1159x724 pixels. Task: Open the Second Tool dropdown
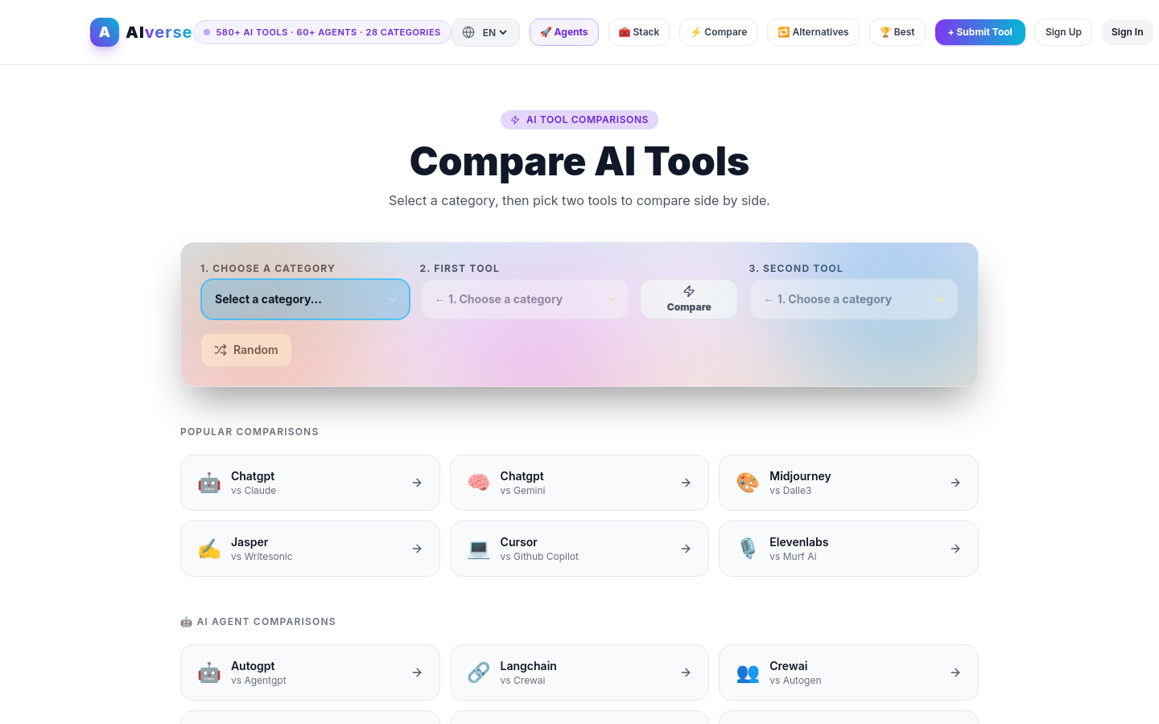854,299
